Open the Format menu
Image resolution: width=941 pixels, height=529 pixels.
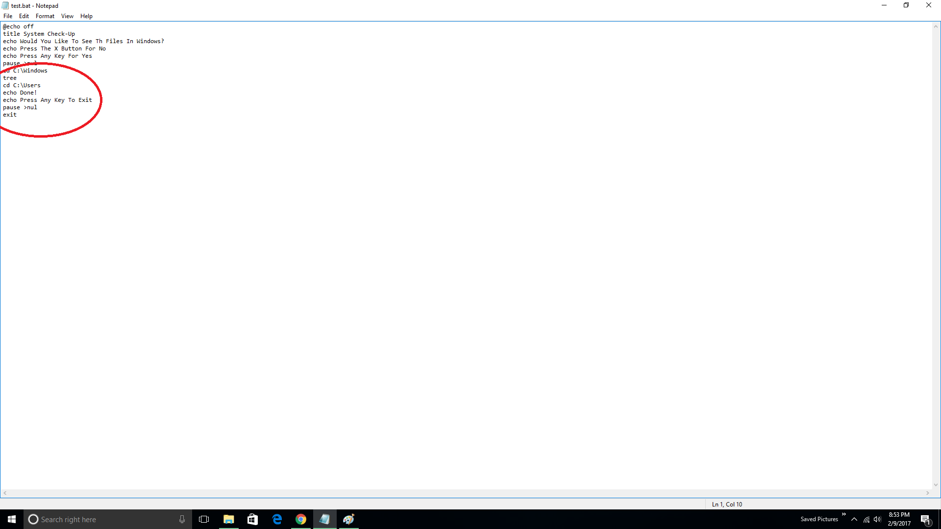tap(45, 16)
